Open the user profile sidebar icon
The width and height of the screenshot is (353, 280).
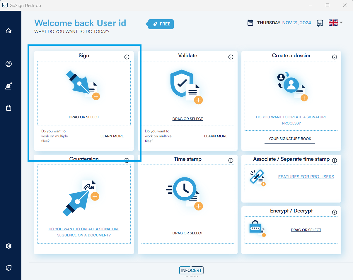click(x=8, y=64)
